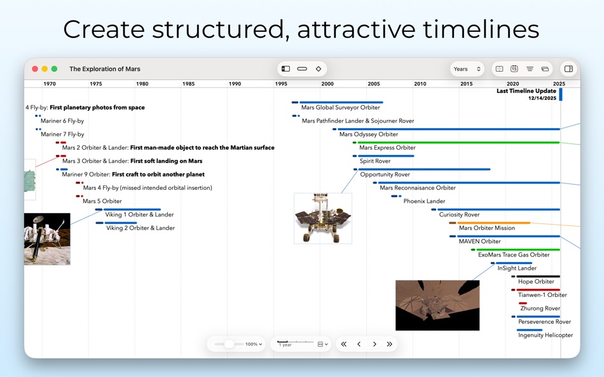Viewport: 604px width, 377px height.
Task: Click the forward arrow navigation button
Action: coord(374,344)
